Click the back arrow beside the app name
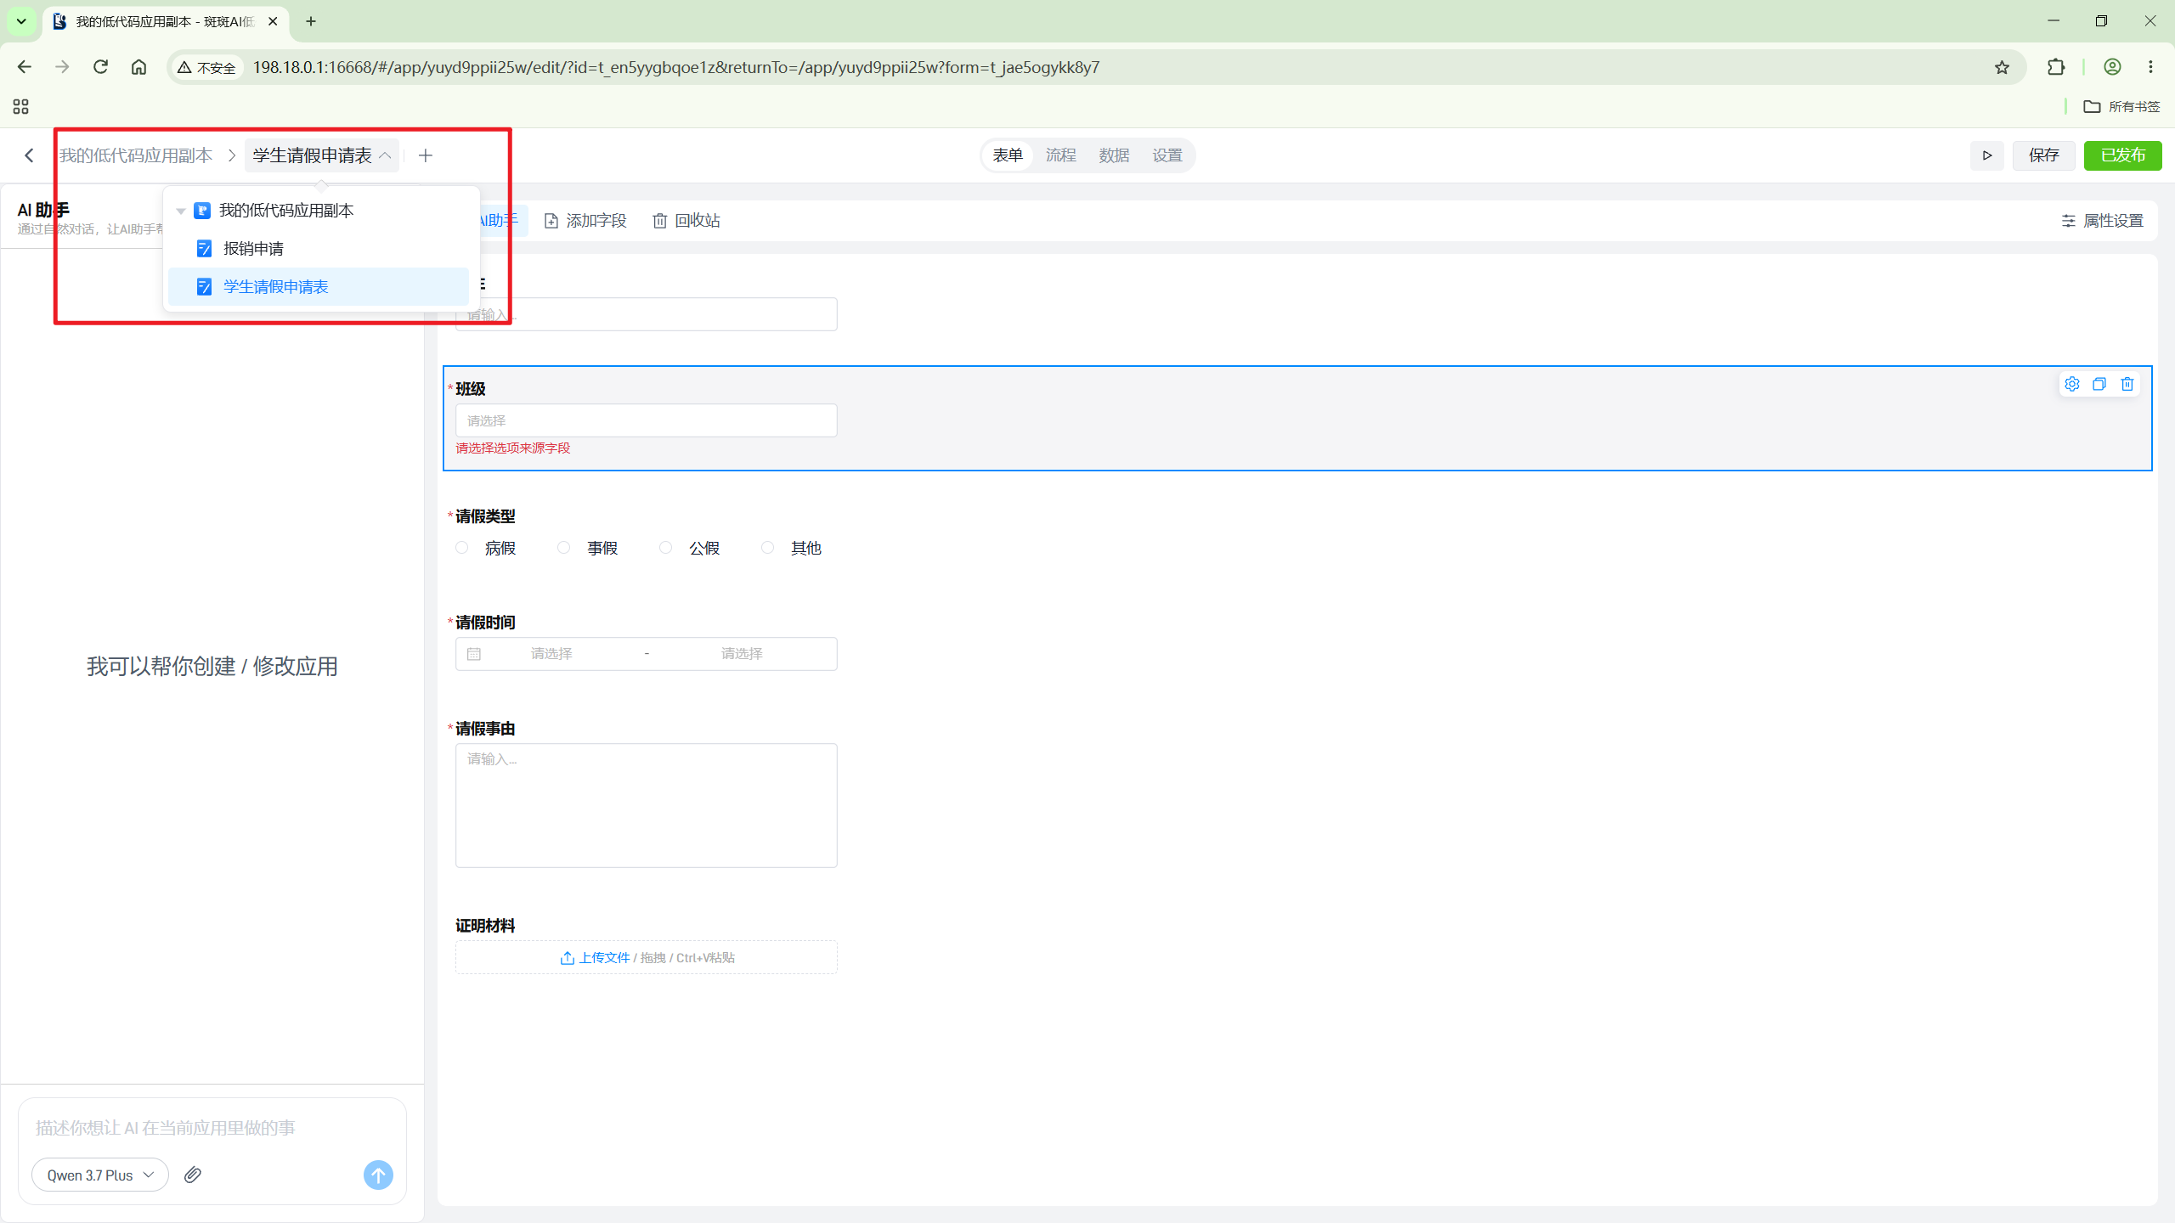 point(29,155)
